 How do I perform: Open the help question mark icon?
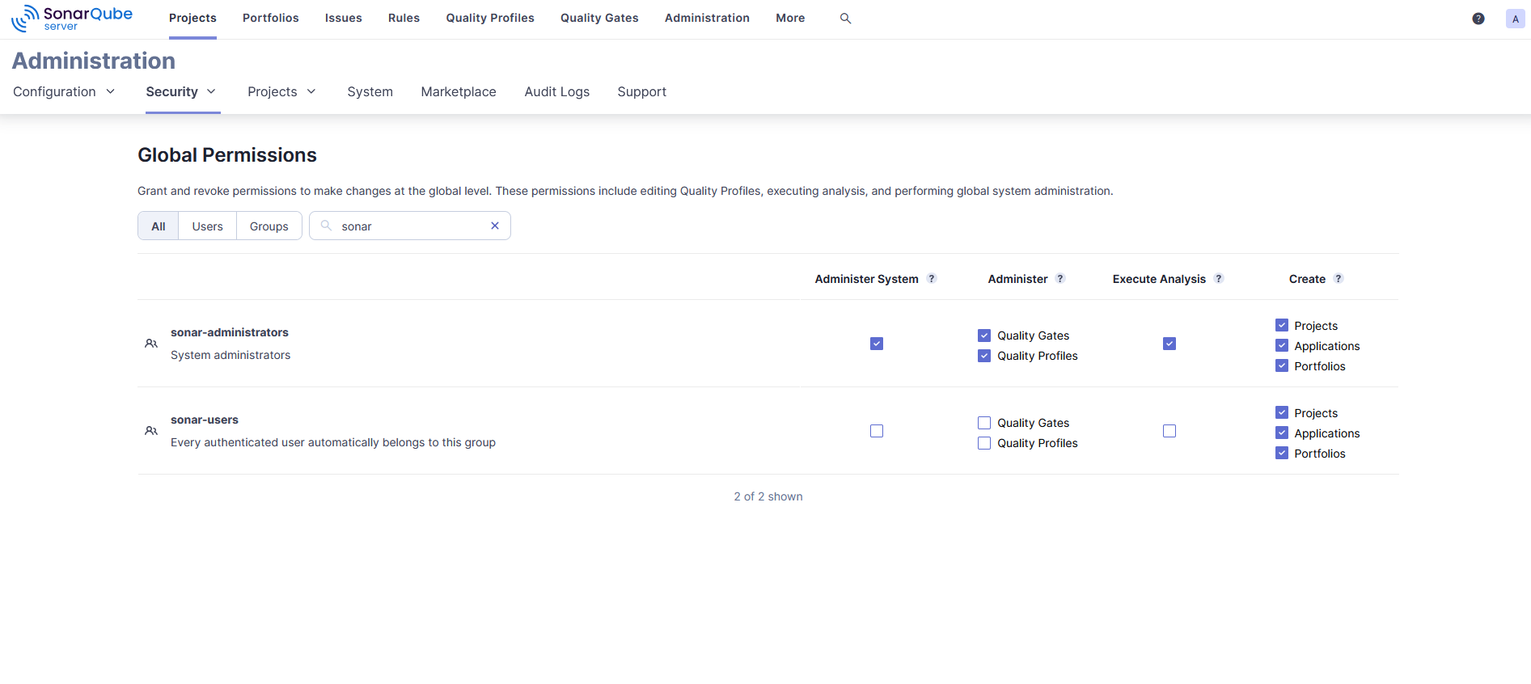click(1478, 19)
